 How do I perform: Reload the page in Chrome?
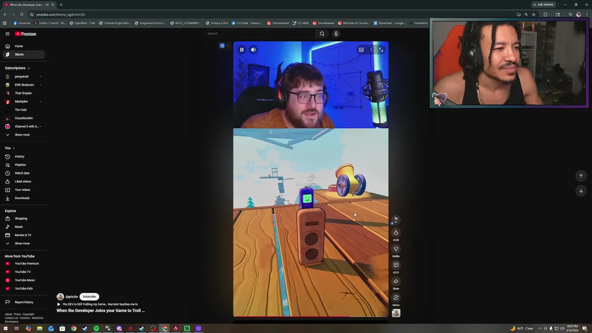[x=21, y=14]
